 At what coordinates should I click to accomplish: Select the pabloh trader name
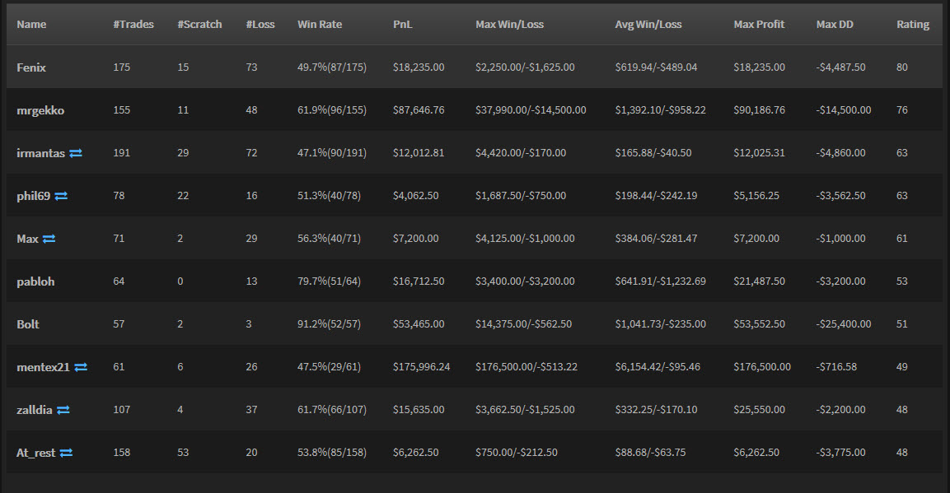point(35,281)
